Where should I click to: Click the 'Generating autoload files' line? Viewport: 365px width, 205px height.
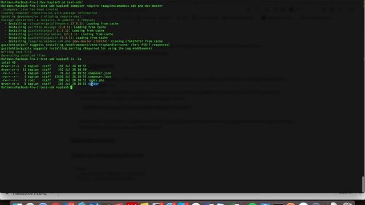tap(23, 56)
